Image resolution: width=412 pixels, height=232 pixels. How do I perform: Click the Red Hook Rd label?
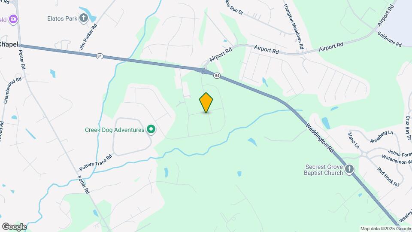coord(388,177)
